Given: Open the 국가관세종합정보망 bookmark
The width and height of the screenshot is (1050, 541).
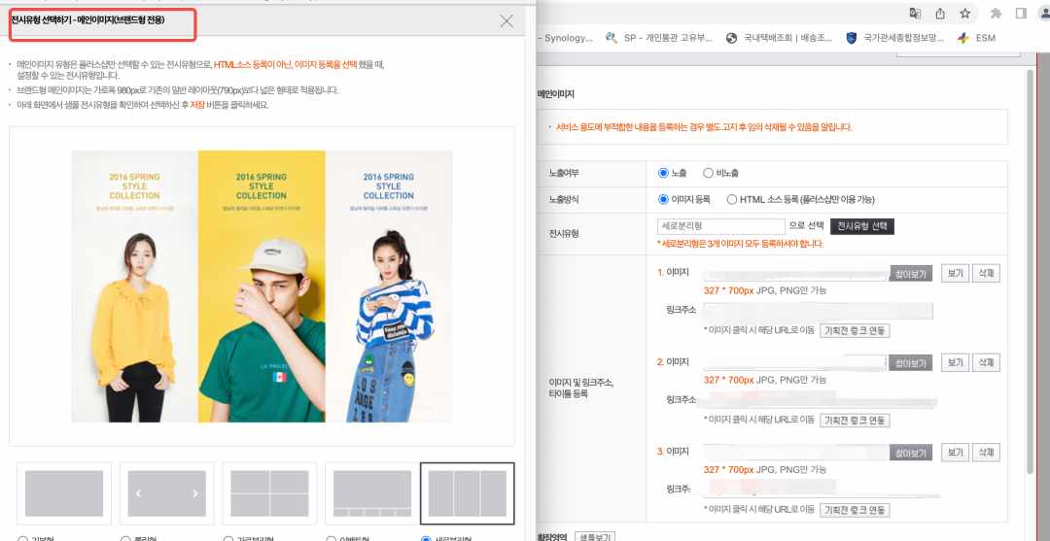Looking at the screenshot, I should 894,38.
